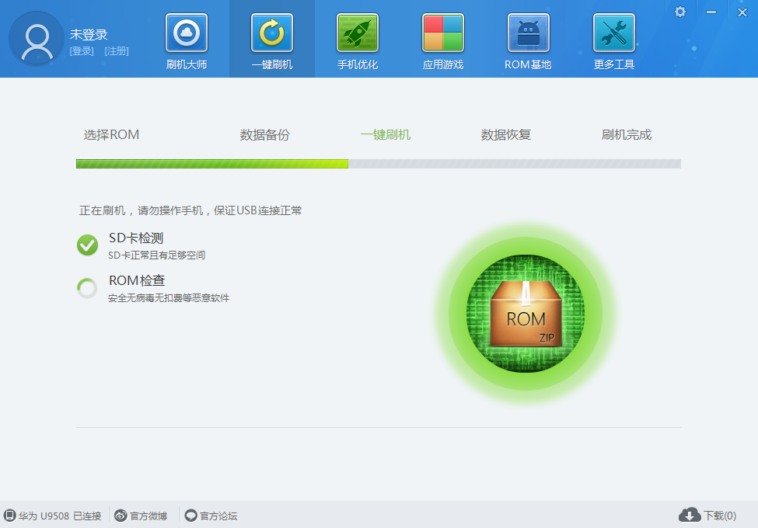Open the ROM基地 android icon
Screen dimensions: 758x528
tap(529, 33)
